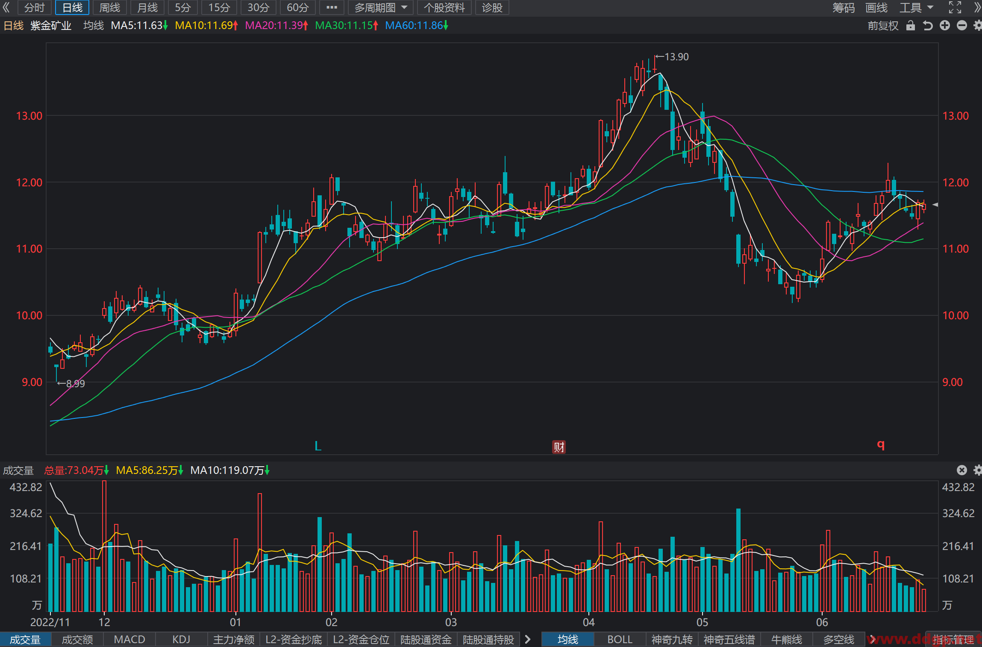Activate 画线 drawing tools
Image resolution: width=982 pixels, height=647 pixels.
pyautogui.click(x=876, y=7)
